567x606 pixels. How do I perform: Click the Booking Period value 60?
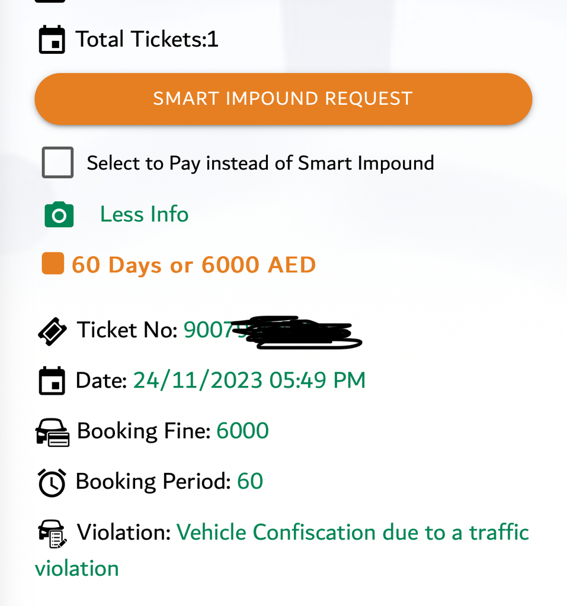pyautogui.click(x=250, y=482)
